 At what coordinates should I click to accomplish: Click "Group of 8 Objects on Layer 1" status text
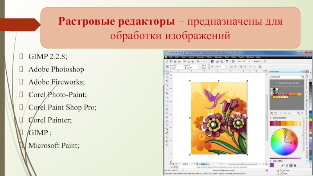coord(224,171)
